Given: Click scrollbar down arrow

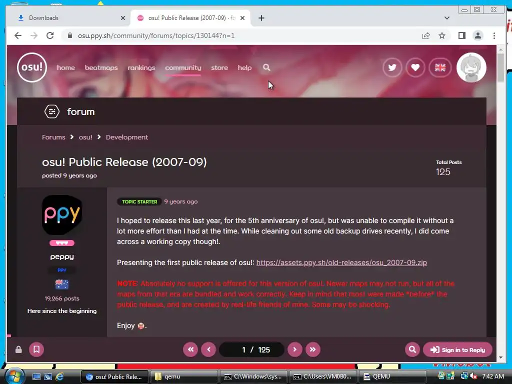Looking at the screenshot, I should [x=500, y=357].
